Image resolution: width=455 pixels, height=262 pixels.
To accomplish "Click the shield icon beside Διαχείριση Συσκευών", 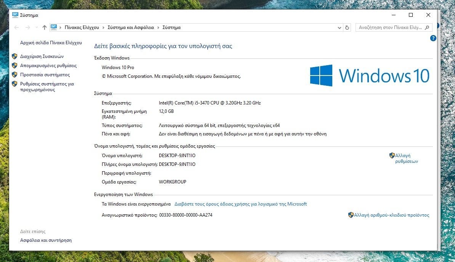I will (14, 56).
